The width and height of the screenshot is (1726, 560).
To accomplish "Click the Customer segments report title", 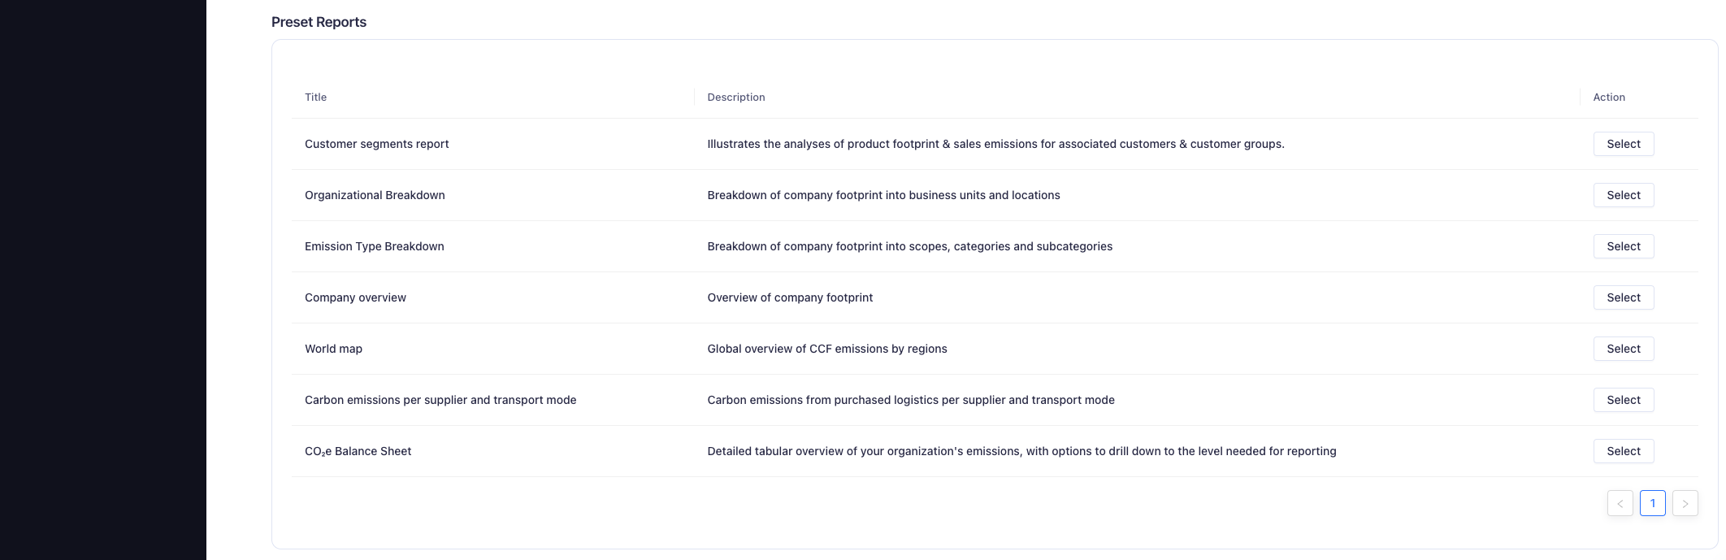I will coord(376,144).
